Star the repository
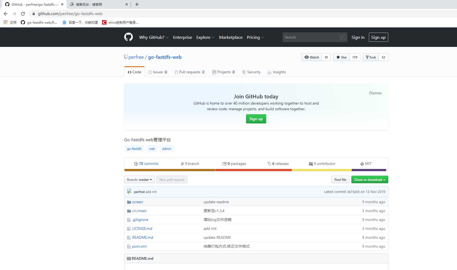Screen dimensions: 457x270 [341, 57]
